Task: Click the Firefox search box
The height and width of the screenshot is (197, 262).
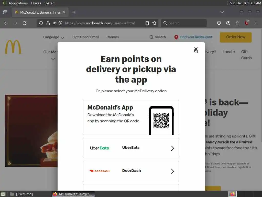Action: coord(184,23)
